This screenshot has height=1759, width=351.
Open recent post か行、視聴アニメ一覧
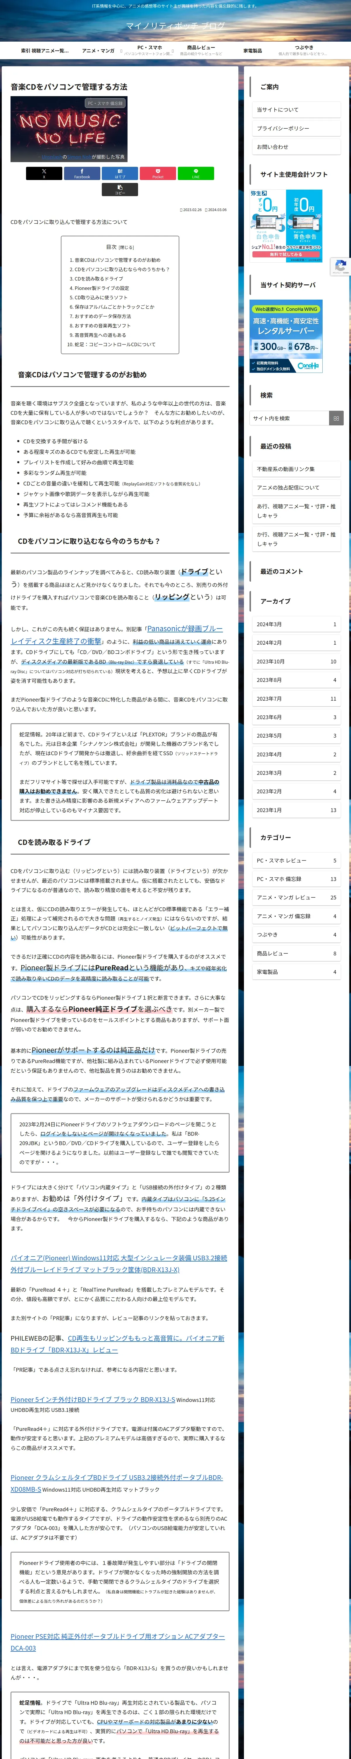point(297,539)
